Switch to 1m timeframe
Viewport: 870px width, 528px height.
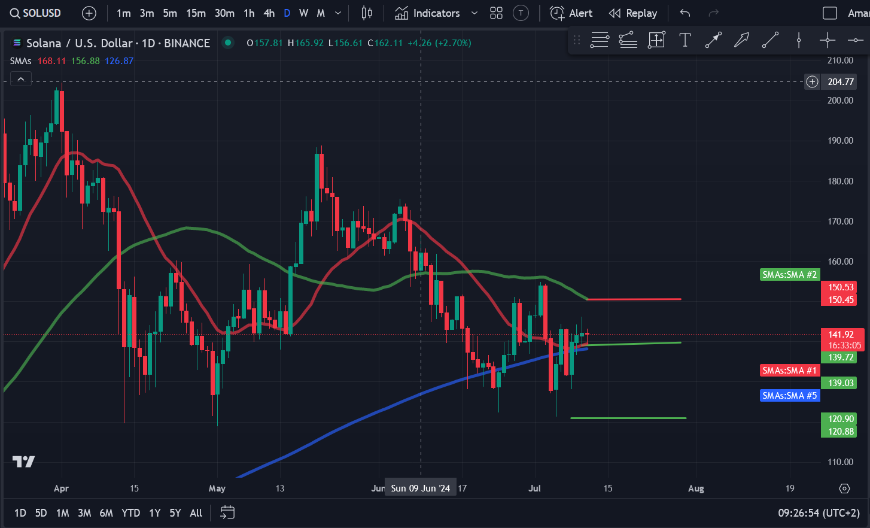click(123, 13)
